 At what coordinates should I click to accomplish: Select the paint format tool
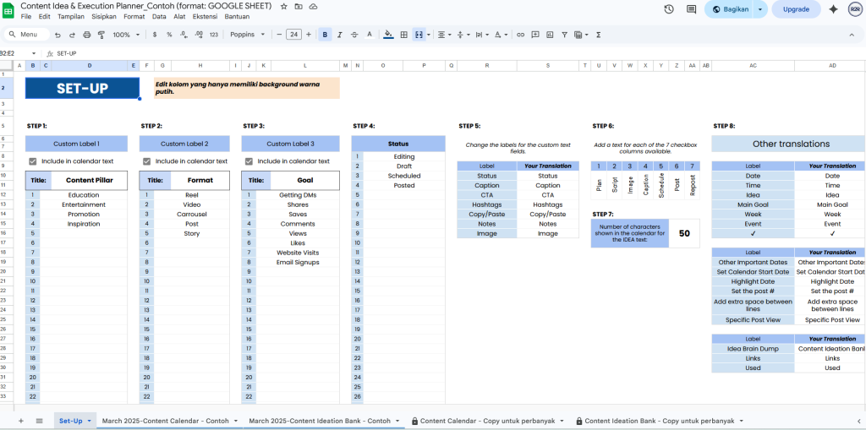pyautogui.click(x=101, y=35)
